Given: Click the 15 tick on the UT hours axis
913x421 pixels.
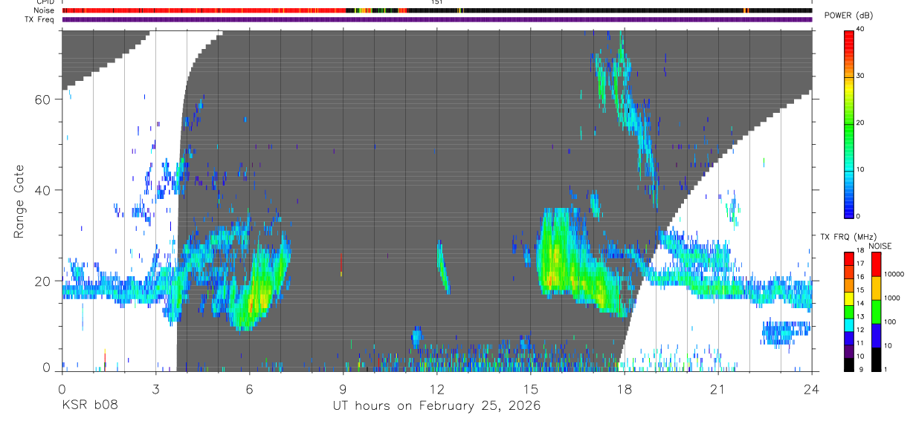Looking at the screenshot, I should pyautogui.click(x=531, y=389).
